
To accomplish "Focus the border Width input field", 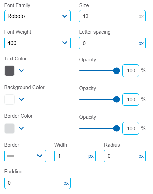I will [x=75, y=156].
